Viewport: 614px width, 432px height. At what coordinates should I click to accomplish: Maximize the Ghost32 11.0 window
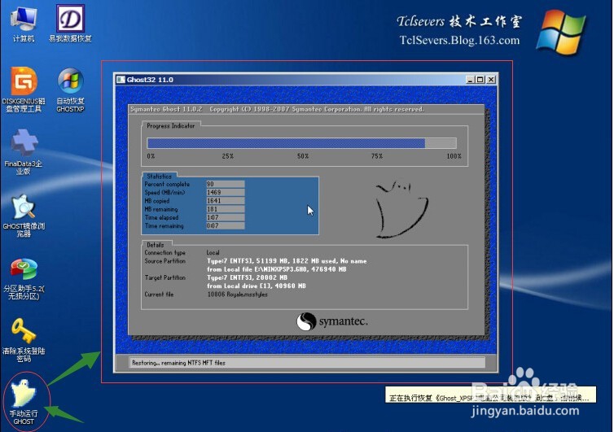coord(480,80)
